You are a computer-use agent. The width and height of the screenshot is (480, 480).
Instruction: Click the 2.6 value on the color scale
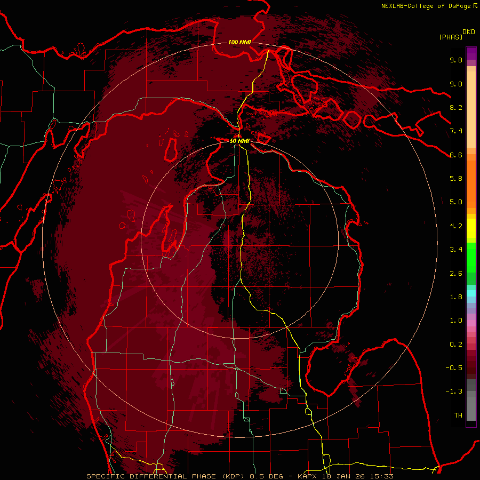coord(456,274)
